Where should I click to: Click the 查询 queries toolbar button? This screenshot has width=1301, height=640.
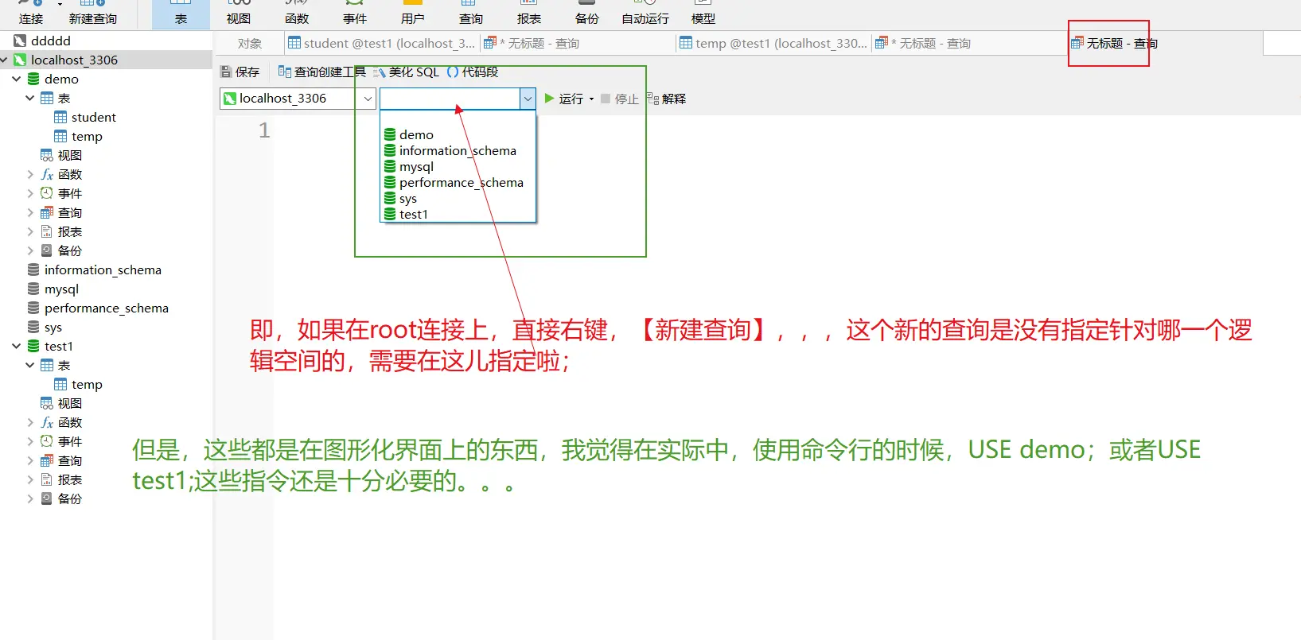471,14
